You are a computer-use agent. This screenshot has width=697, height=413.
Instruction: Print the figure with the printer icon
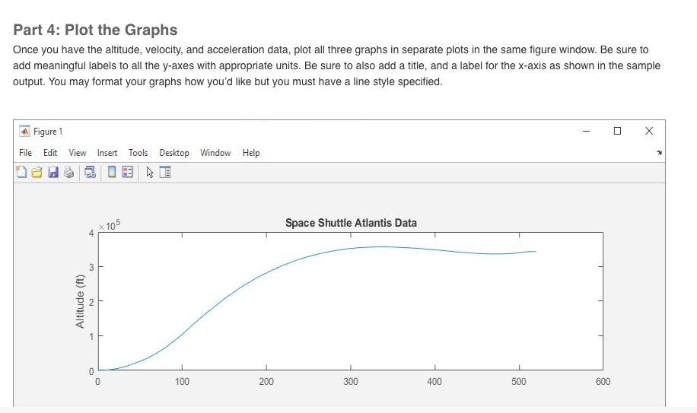(x=69, y=173)
